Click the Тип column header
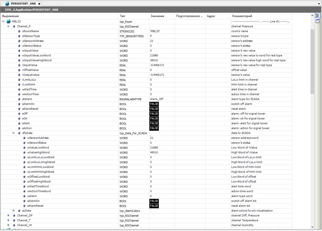This screenshot has width=322, height=231. tap(134, 16)
